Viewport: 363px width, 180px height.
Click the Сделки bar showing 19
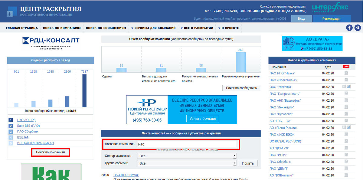[x=121, y=70]
